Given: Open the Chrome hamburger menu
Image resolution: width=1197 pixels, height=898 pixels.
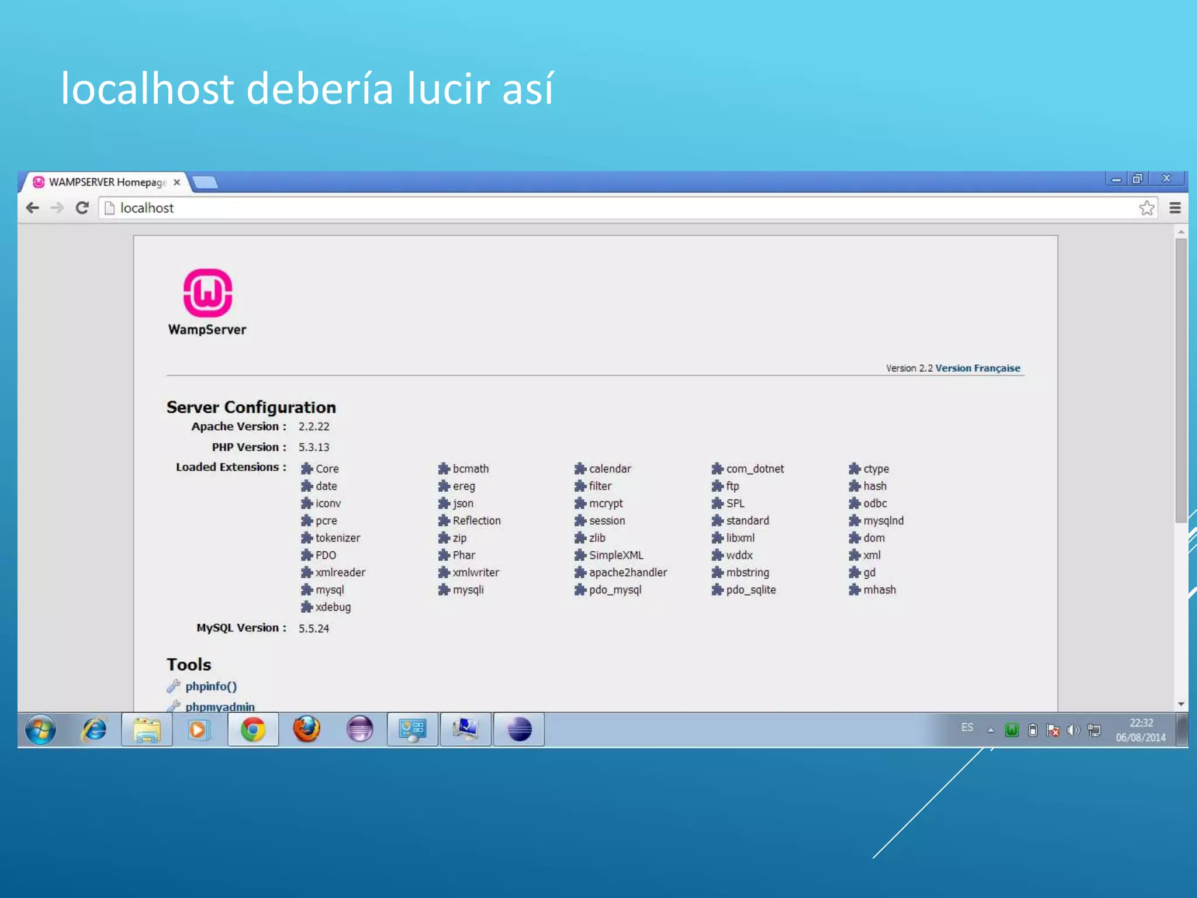Looking at the screenshot, I should (1175, 208).
